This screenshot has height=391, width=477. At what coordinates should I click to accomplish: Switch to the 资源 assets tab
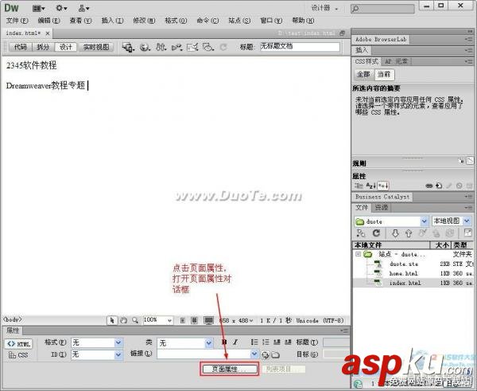click(381, 208)
